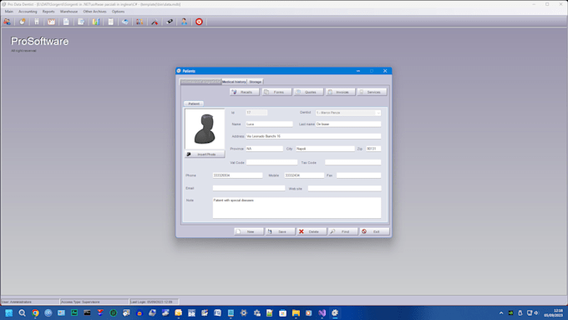The image size is (568, 320).
Task: Open the Accounting menu
Action: pos(28,12)
